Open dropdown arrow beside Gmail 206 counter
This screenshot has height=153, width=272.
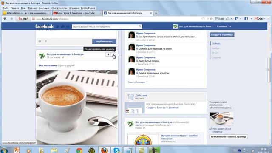coord(264,19)
